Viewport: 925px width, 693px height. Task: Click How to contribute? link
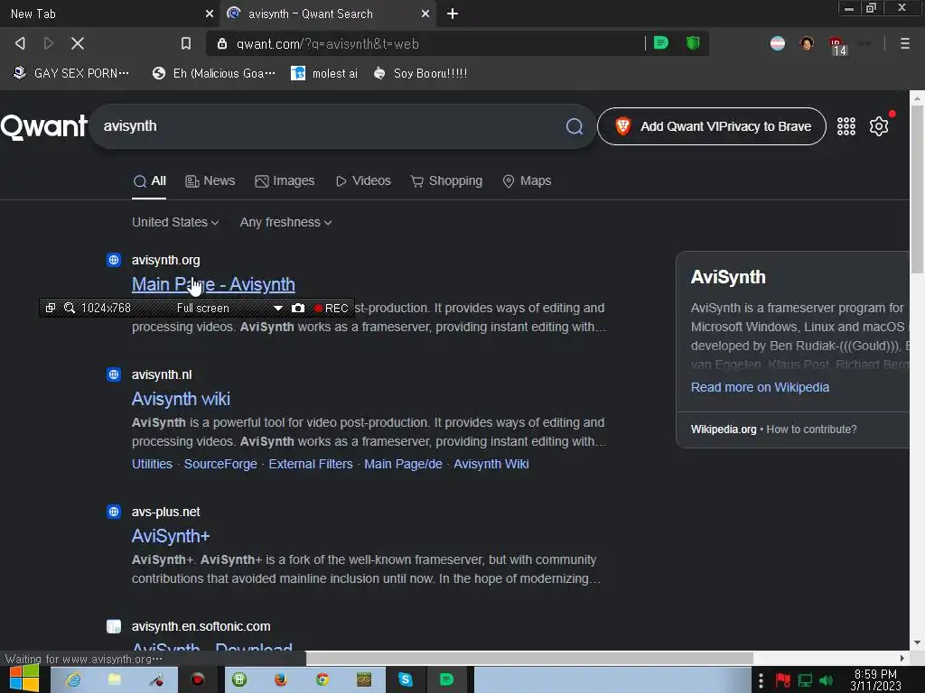click(x=812, y=430)
